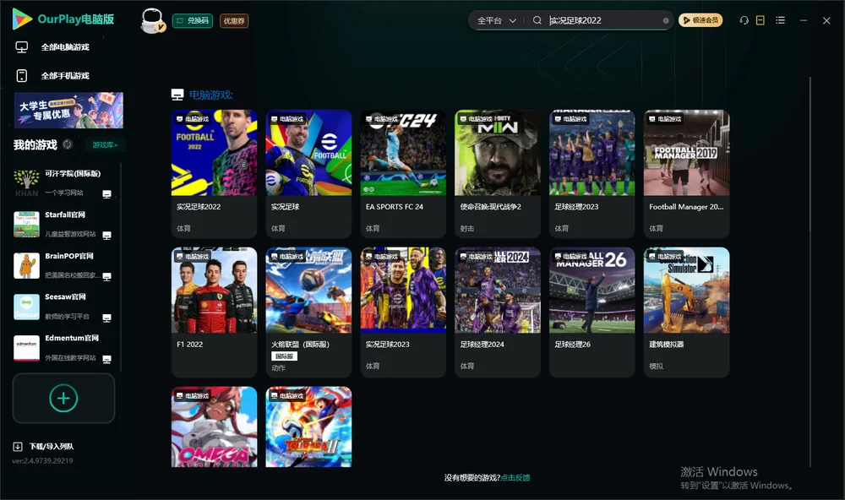Open BrainPOP官网 in my games
Image resolution: width=845 pixels, height=500 pixels.
tap(63, 265)
